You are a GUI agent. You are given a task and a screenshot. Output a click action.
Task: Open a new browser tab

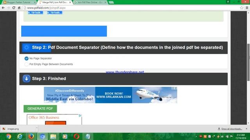111,2
